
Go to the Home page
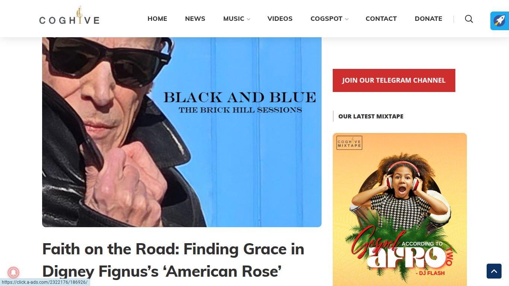(x=157, y=19)
